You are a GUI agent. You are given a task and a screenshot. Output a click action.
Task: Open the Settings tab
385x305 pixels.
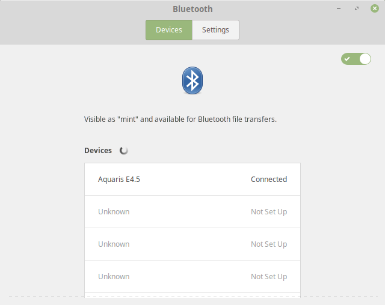215,30
